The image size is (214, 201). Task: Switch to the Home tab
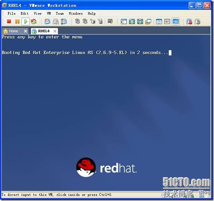click(13, 31)
